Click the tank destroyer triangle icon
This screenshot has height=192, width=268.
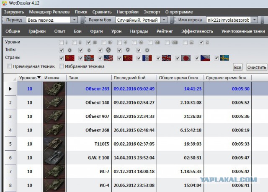pos(128,50)
